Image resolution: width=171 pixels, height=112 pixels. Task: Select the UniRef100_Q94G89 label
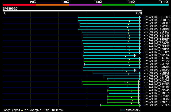click(157, 35)
